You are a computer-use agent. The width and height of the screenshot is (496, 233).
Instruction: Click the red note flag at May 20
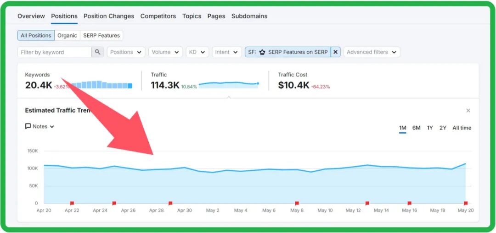(465, 203)
